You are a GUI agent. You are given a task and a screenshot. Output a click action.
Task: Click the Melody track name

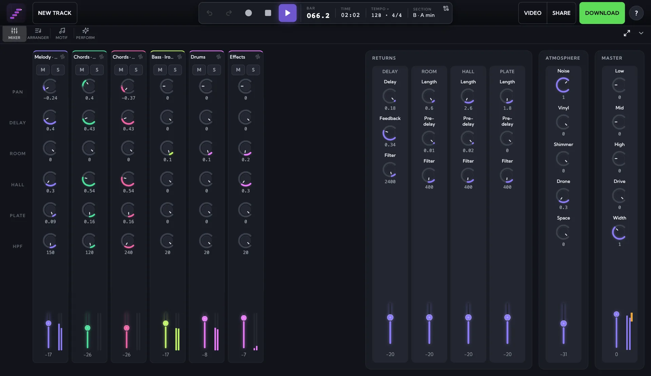[46, 57]
